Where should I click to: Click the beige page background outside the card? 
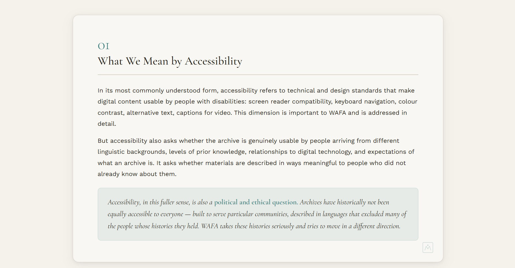(36, 137)
